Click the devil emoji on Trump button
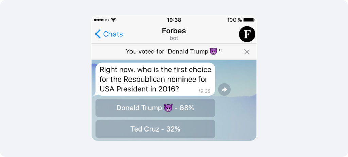348x157 pixels. [x=168, y=108]
